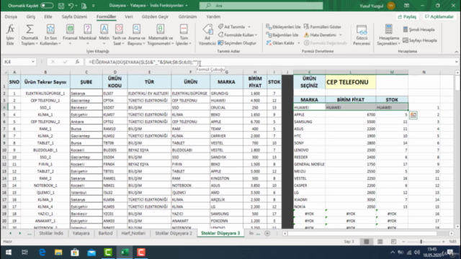Open Excel from the taskbar
Viewport: 461px width, 259px height.
coord(125,253)
